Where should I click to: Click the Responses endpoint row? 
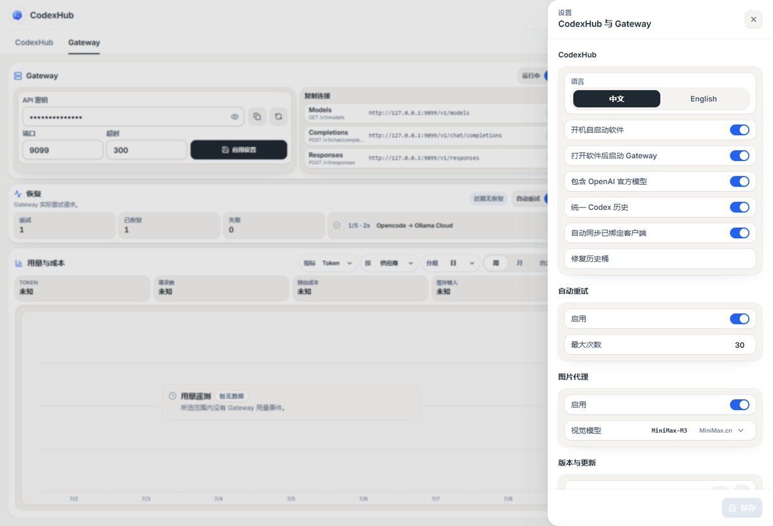(x=425, y=158)
